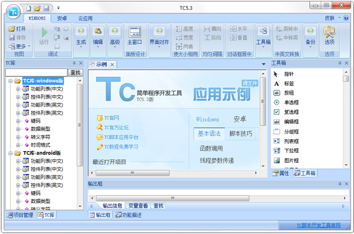Collapse the TC库-android版 tree node
Viewport: 354px width, 234px height.
10,153
